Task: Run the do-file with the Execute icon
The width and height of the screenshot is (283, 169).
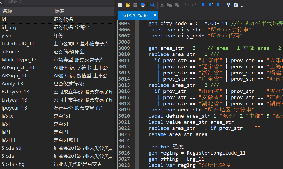Action: 236,5
